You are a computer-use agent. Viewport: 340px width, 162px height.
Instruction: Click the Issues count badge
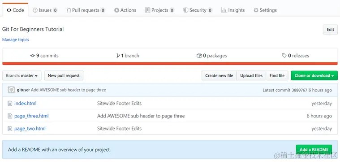[55, 10]
